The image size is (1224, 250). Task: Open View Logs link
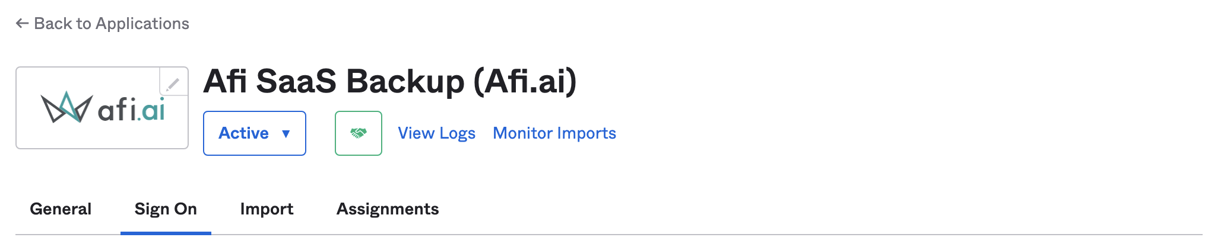pyautogui.click(x=436, y=133)
